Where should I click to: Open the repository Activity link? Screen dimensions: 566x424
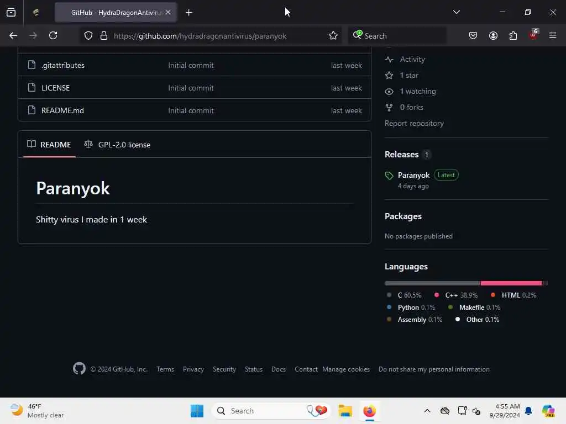click(405, 59)
